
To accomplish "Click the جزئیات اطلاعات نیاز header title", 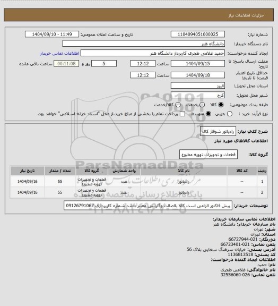I will 246,15.
